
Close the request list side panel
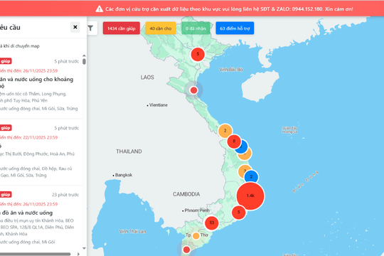tap(75, 27)
